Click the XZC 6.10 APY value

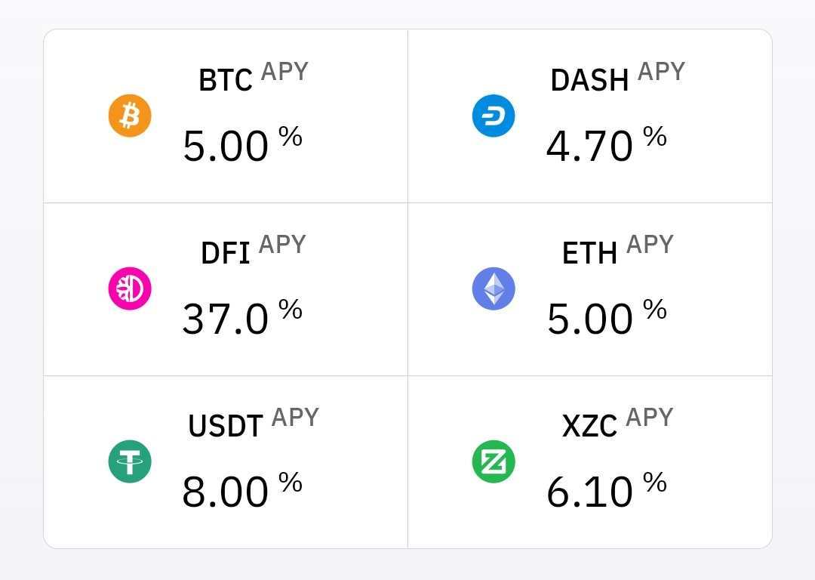point(589,492)
